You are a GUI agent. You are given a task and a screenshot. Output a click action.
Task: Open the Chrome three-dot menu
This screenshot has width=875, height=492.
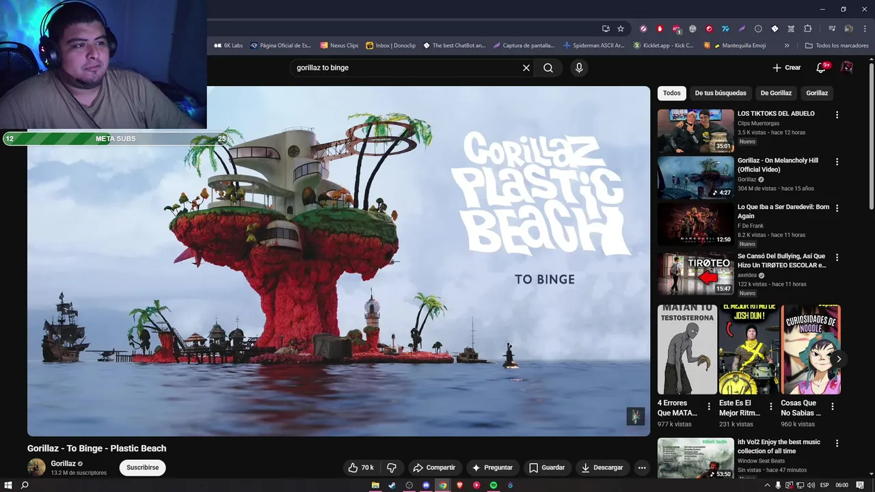864,29
